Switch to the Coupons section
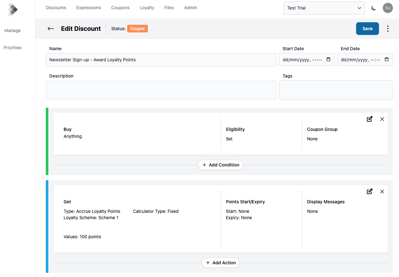Viewport: 399px width, 277px height. click(x=120, y=7)
